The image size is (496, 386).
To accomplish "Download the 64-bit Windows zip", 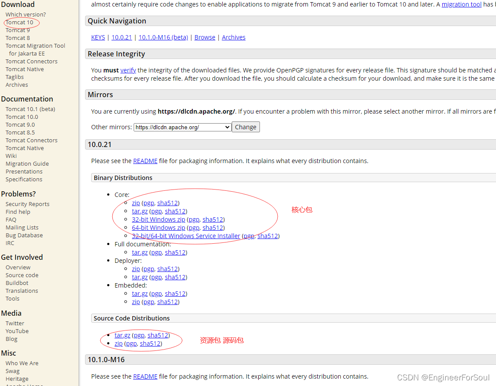I will click(x=158, y=228).
